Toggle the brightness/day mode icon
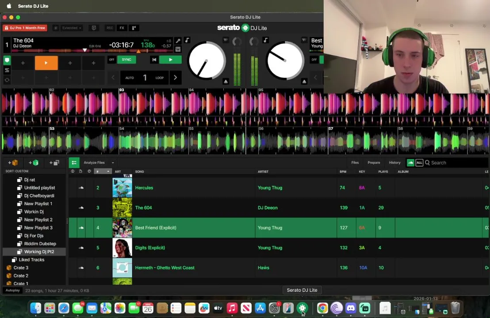The width and height of the screenshot is (490, 318). (56, 28)
